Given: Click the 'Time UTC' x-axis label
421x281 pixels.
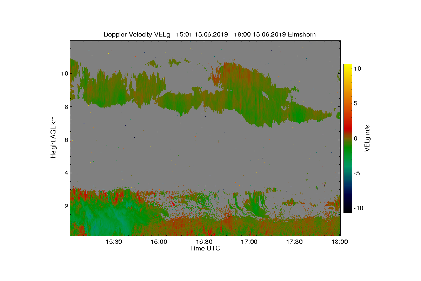Looking at the screenshot, I should 205,249.
